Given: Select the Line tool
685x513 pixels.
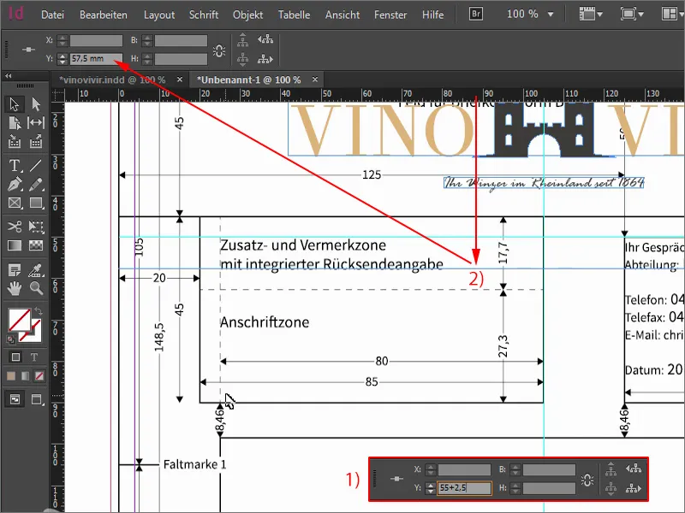Looking at the screenshot, I should [36, 166].
